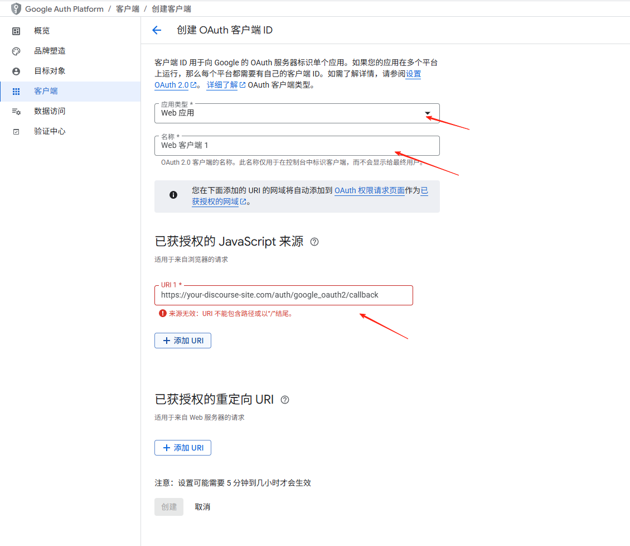Click the 目标对象 person icon
630x546 pixels.
point(16,71)
